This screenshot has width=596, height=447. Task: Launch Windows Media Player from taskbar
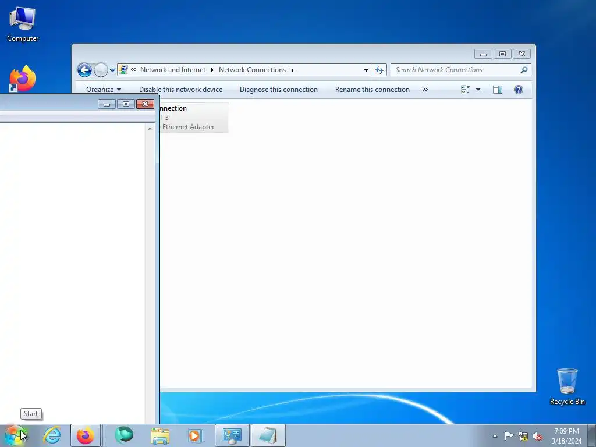195,435
